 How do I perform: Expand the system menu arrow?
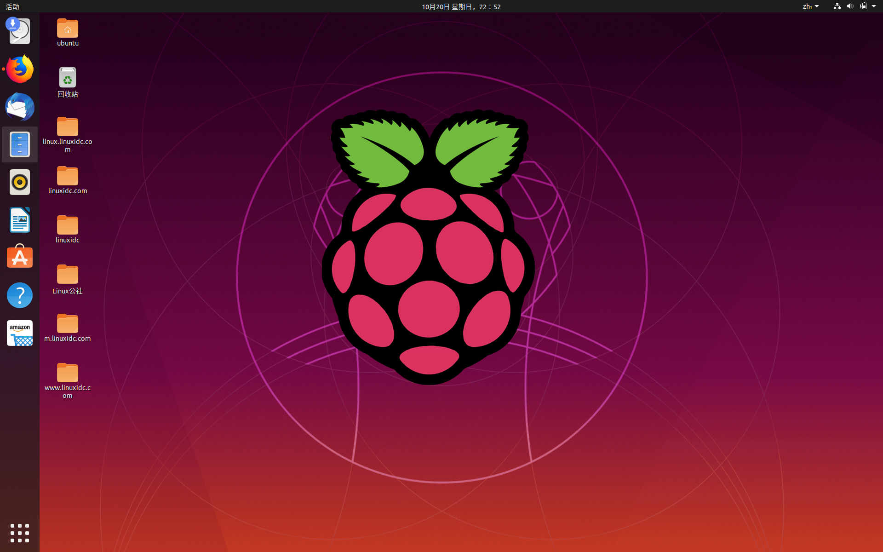pyautogui.click(x=874, y=6)
